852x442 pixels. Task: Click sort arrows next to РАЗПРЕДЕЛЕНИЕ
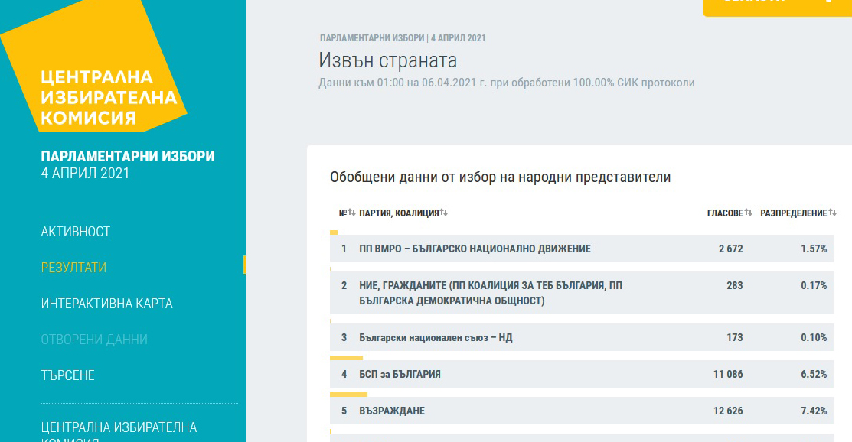(832, 213)
